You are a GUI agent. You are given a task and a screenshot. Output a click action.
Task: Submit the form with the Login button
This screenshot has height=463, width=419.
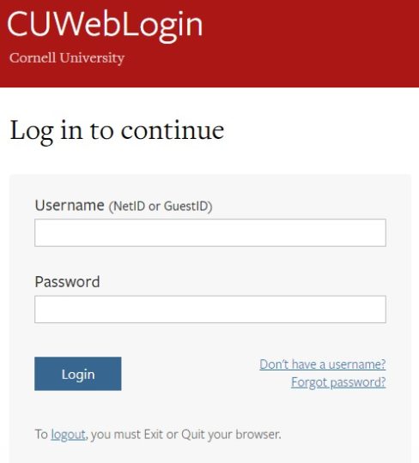point(78,374)
